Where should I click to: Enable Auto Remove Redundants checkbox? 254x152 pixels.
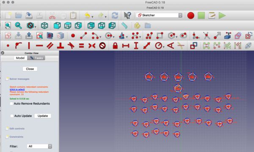tap(11, 103)
